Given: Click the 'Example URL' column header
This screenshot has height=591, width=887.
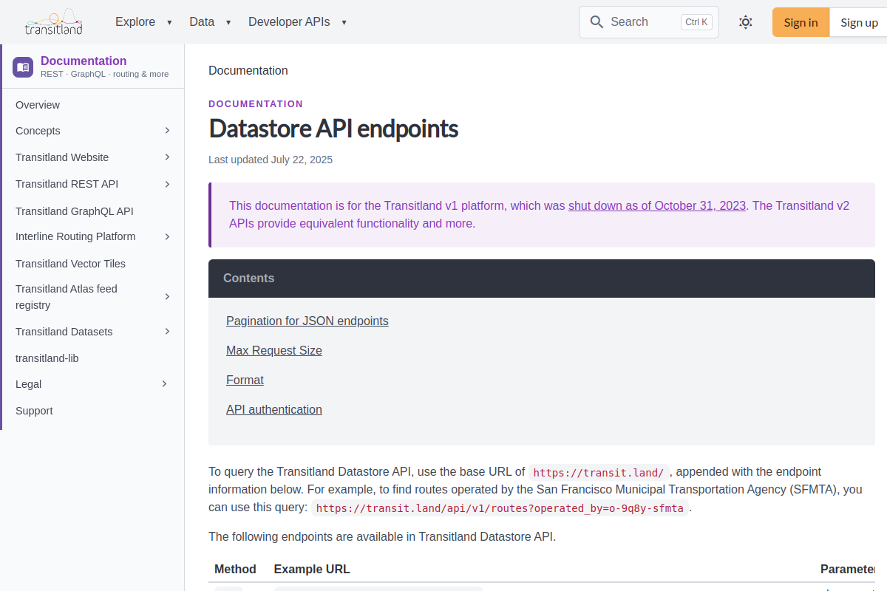Looking at the screenshot, I should tap(312, 569).
